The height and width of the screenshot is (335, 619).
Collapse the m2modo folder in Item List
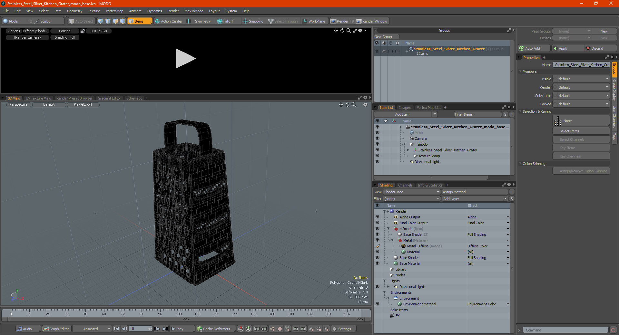pyautogui.click(x=404, y=144)
